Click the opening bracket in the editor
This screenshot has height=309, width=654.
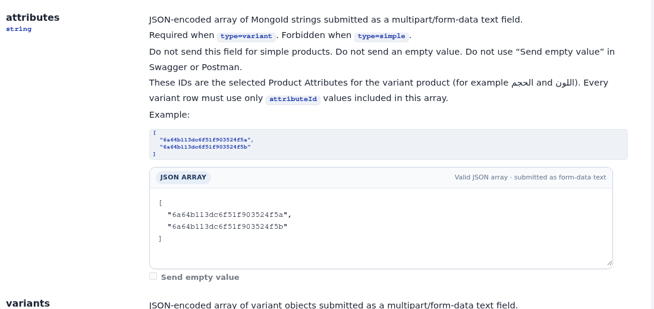click(x=160, y=203)
